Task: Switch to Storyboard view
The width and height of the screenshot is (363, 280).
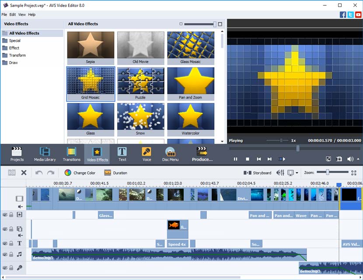Action: 258,172
